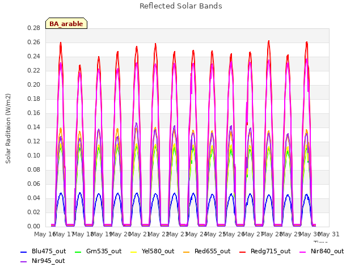363x272 pixels.
Task: Click the May 16 x-axis tick label
Action: [x=44, y=234]
